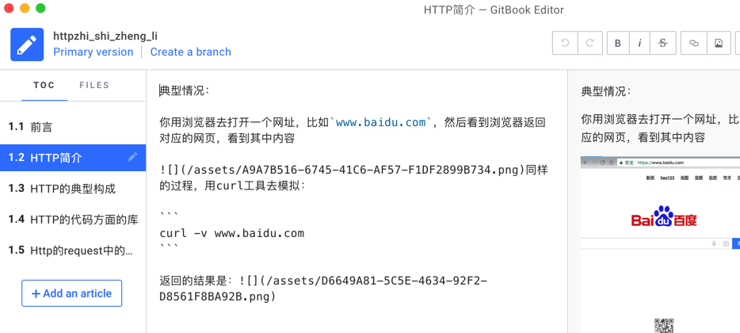The height and width of the screenshot is (333, 740).
Task: Click the undo toolbar icon
Action: 565,44
